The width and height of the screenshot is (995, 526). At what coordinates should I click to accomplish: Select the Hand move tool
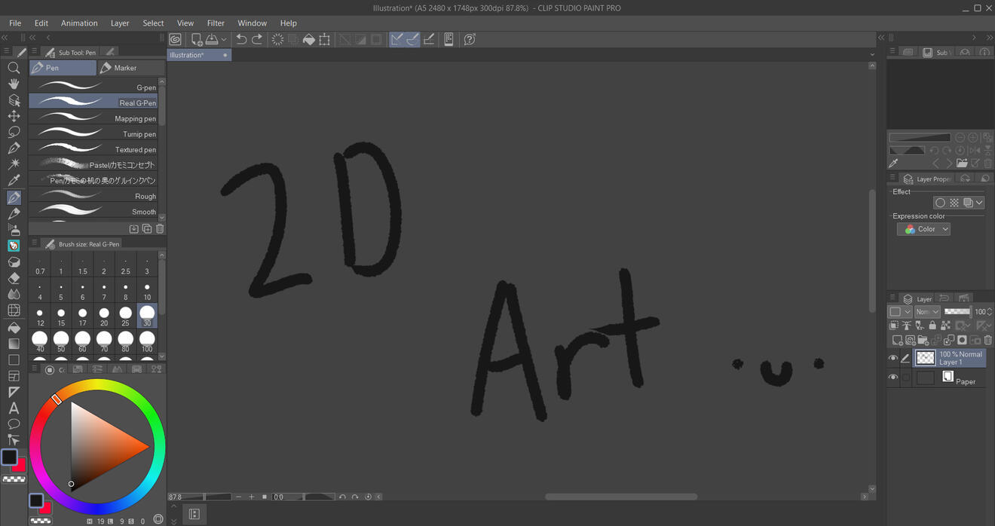click(14, 84)
